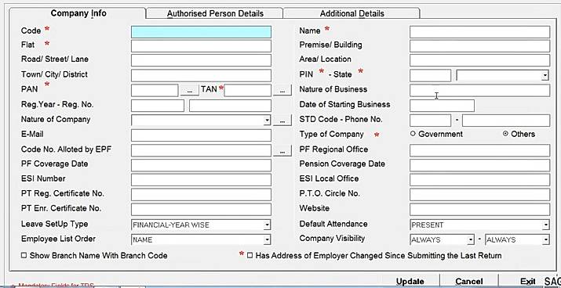Focus the Phone No. input field
Viewport: 561px width, 288px height.
point(506,121)
